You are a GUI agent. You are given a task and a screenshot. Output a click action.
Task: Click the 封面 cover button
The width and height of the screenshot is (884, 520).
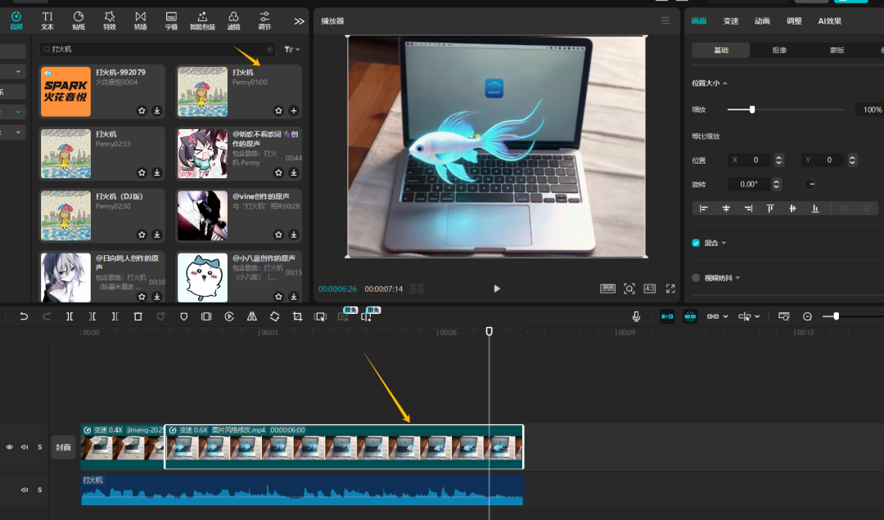(63, 447)
